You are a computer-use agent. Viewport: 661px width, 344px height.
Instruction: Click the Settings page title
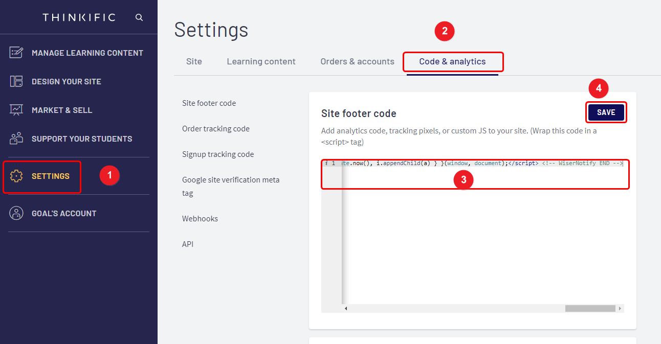coord(211,30)
